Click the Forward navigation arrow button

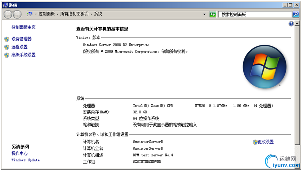click(17, 14)
